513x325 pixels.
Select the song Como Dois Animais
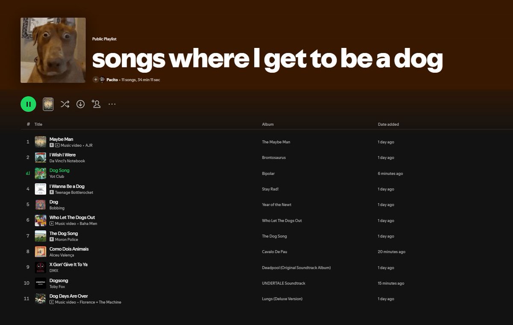(x=69, y=248)
